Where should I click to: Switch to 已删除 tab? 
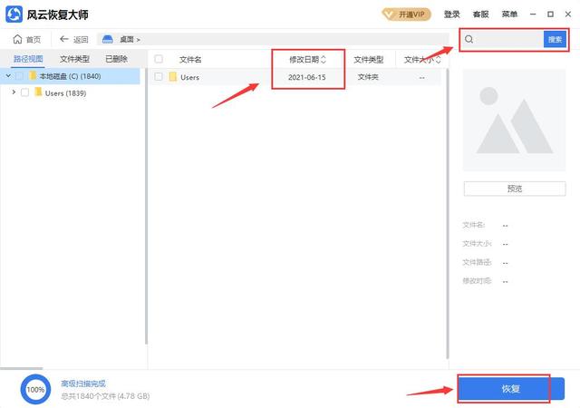(x=117, y=59)
